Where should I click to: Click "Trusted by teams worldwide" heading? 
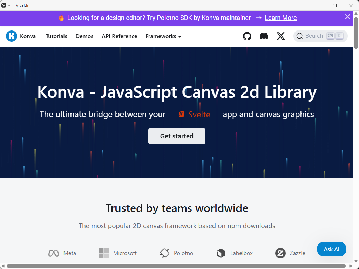click(x=177, y=208)
